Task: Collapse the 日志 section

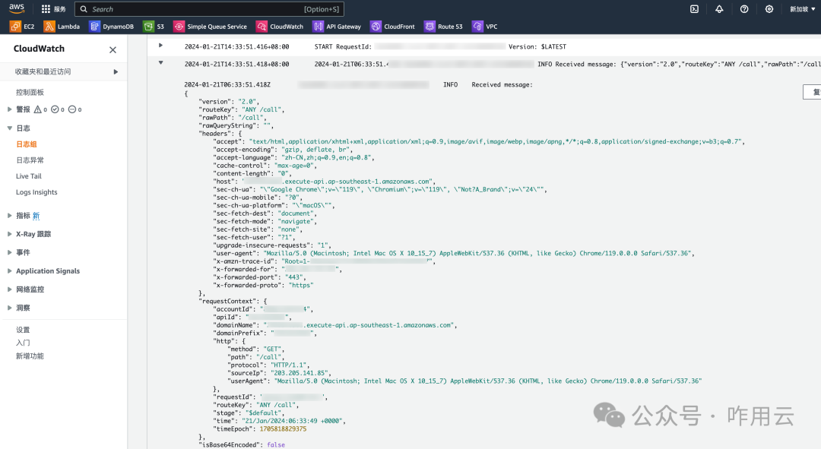Action: click(x=9, y=128)
